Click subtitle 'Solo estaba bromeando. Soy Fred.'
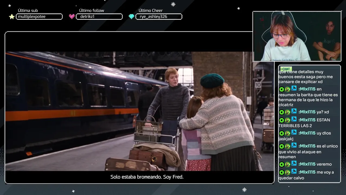 pyautogui.click(x=147, y=177)
